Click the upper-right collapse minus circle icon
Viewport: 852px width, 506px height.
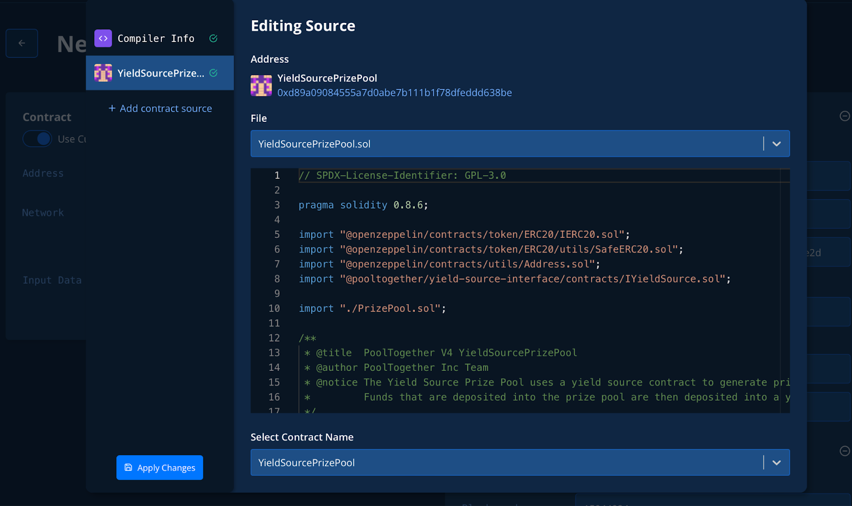pos(845,116)
